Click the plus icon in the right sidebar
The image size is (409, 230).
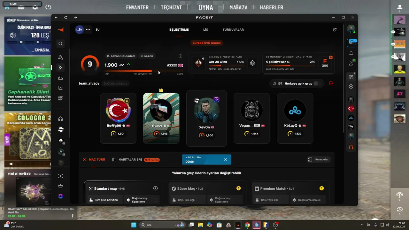tap(351, 87)
